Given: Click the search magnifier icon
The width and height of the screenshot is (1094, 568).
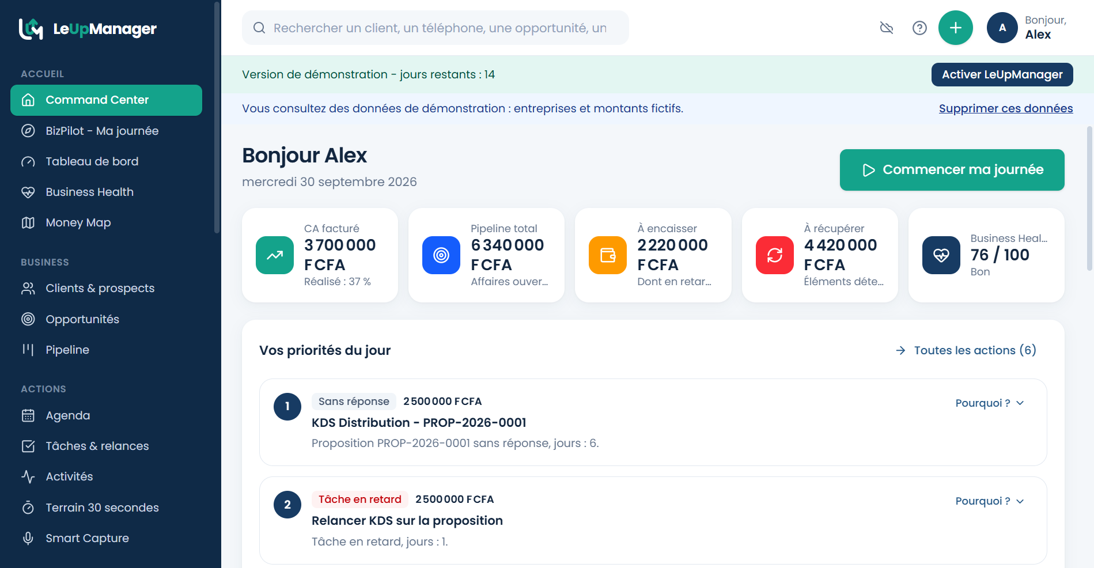Looking at the screenshot, I should pyautogui.click(x=259, y=28).
